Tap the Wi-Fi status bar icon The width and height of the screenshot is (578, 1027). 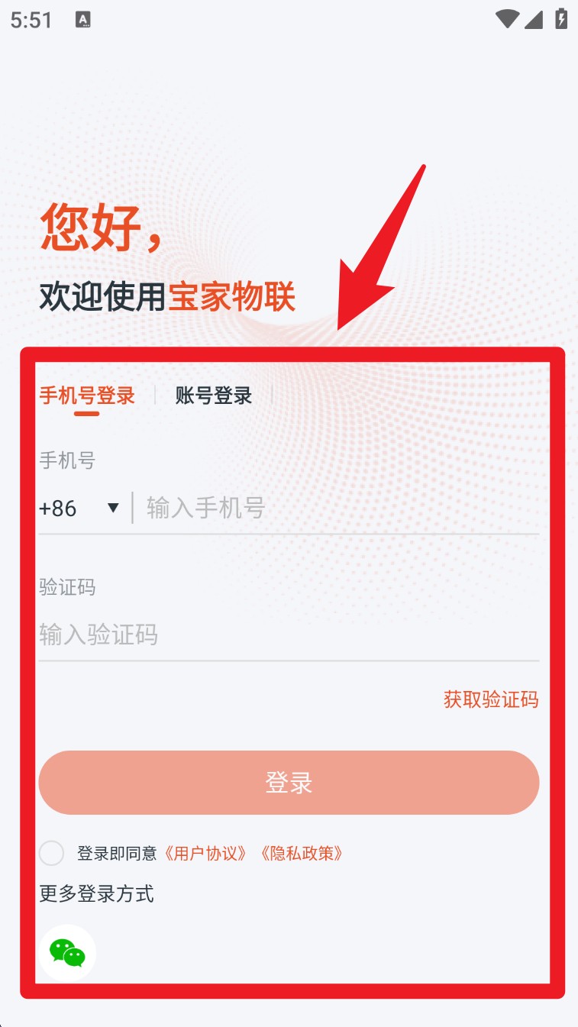pos(506,19)
